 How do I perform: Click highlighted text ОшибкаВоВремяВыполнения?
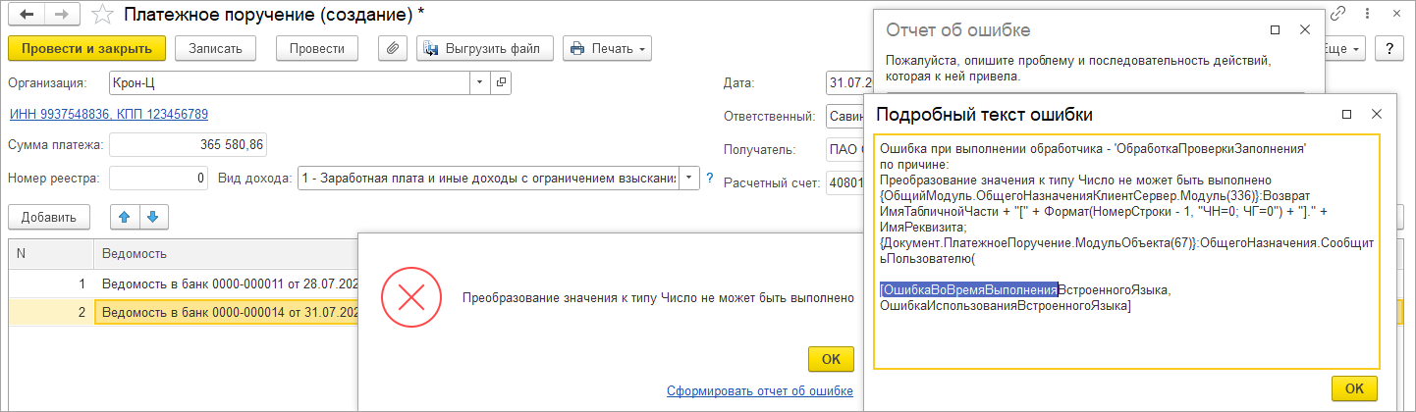[968, 289]
